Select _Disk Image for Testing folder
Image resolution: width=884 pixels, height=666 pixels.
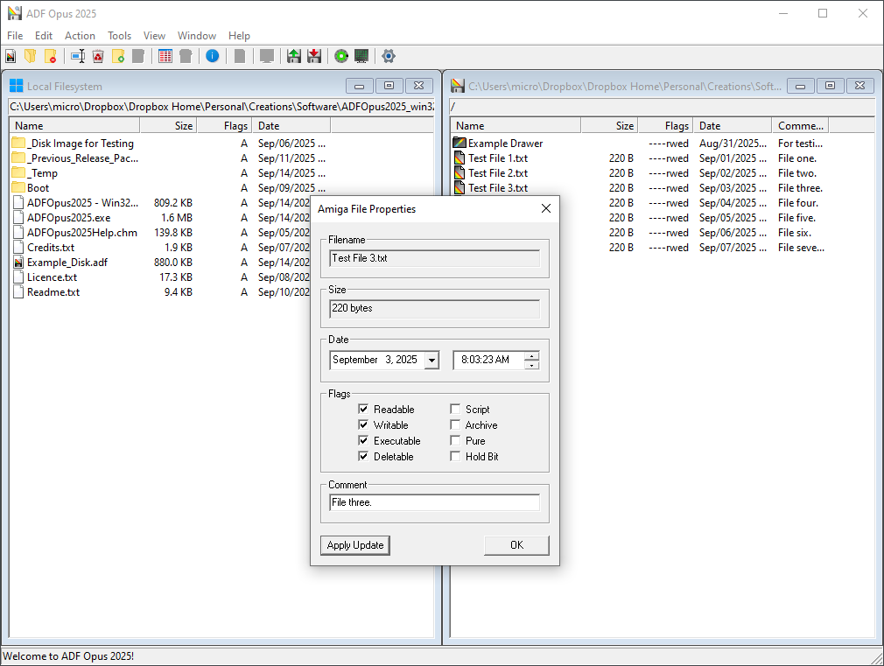[x=81, y=144]
